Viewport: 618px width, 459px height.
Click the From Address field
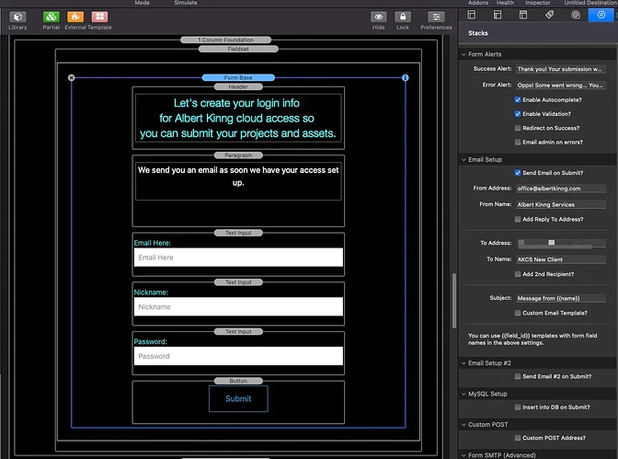(561, 189)
